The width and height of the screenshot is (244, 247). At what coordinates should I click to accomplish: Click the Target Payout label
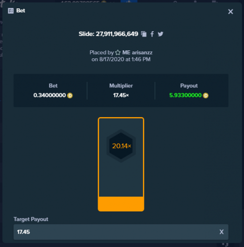click(31, 219)
